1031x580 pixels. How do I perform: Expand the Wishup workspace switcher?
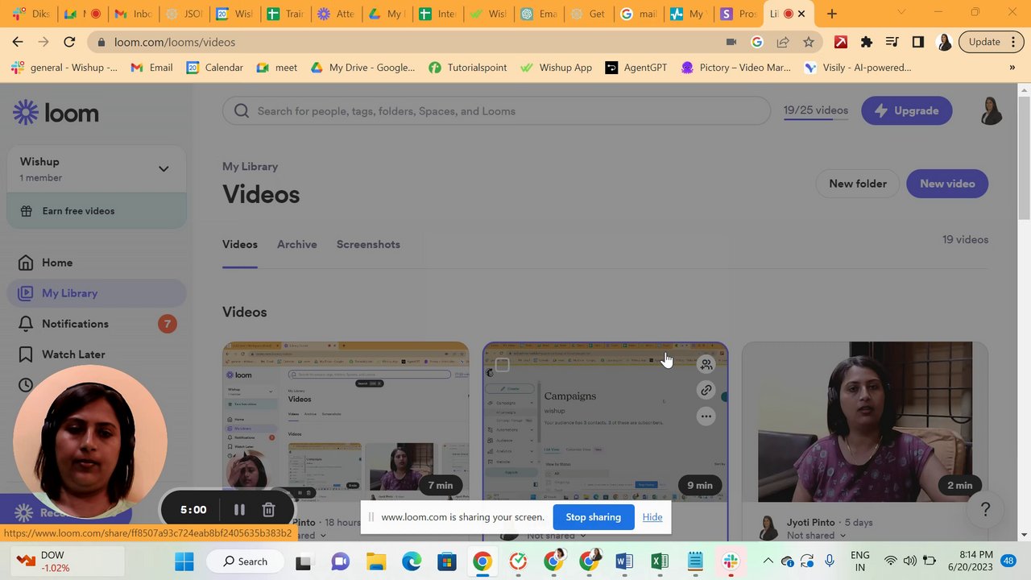click(164, 168)
